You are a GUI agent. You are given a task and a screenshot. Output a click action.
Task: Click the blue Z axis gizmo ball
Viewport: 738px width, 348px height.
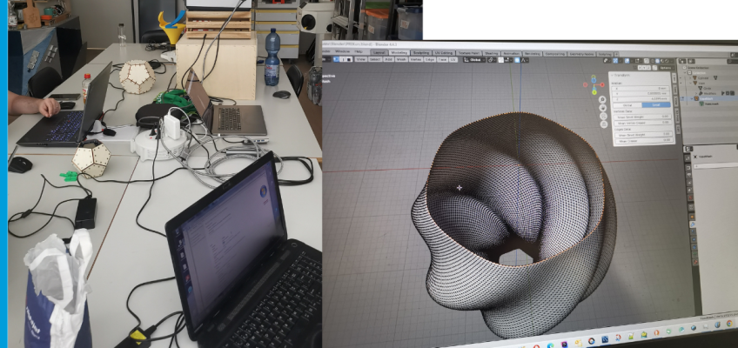coord(594,80)
